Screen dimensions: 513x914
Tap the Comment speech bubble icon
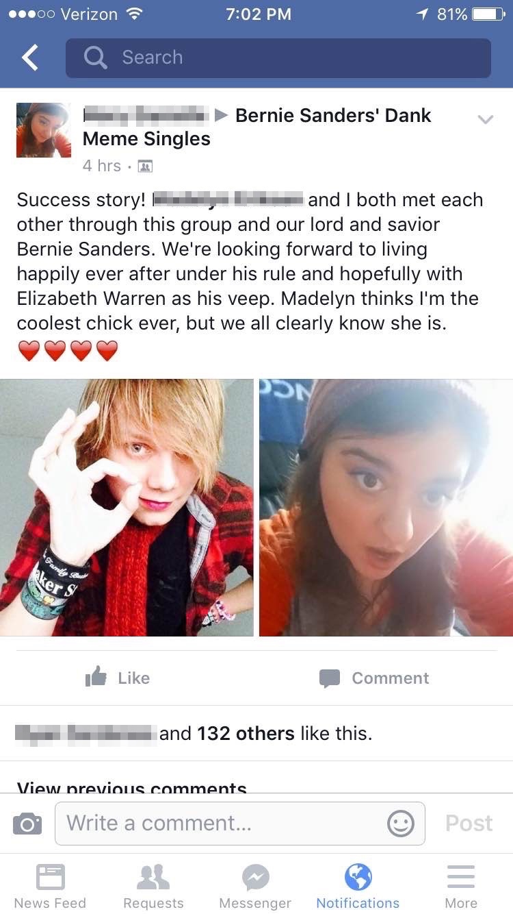point(330,678)
